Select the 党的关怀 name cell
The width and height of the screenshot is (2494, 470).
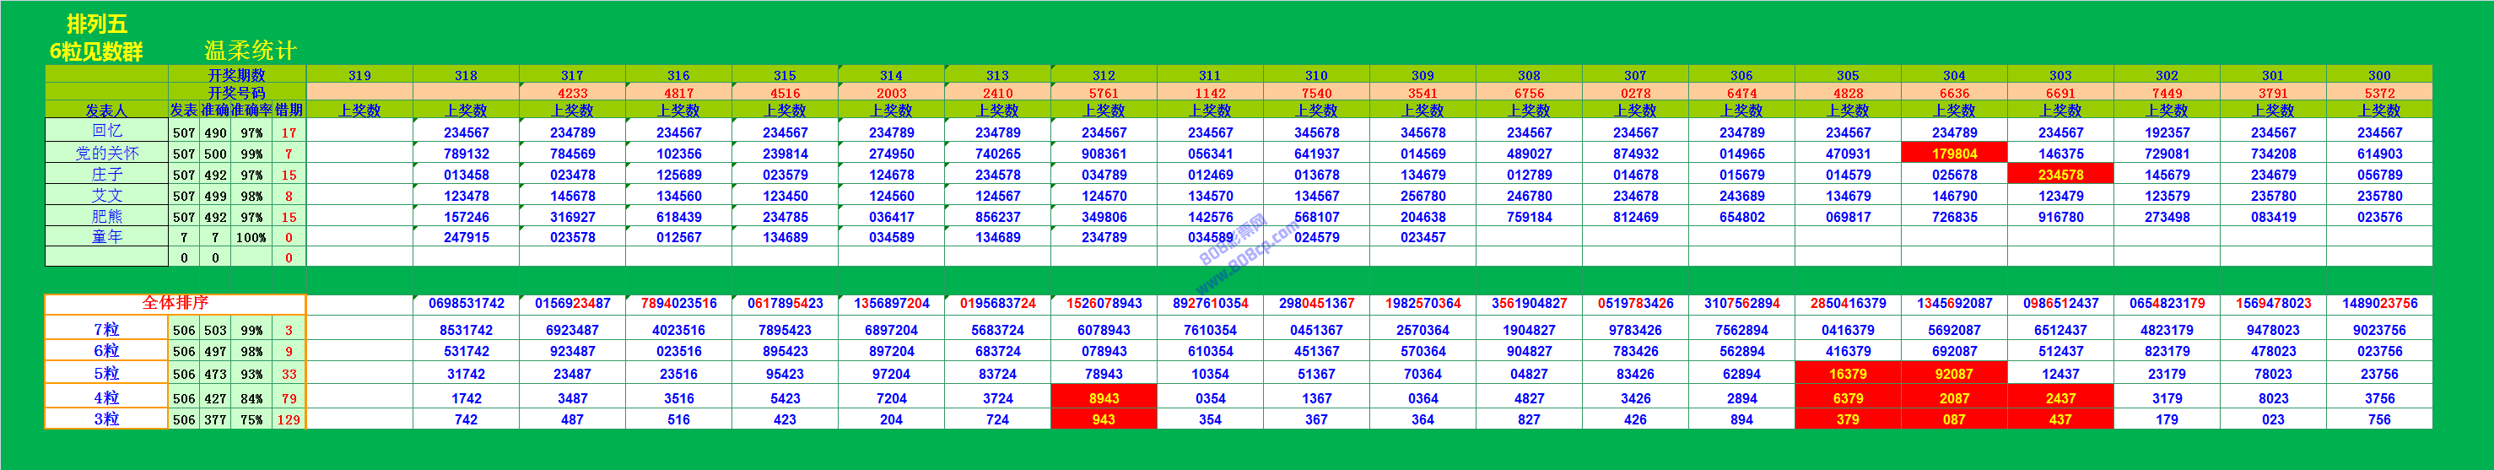[x=106, y=153]
